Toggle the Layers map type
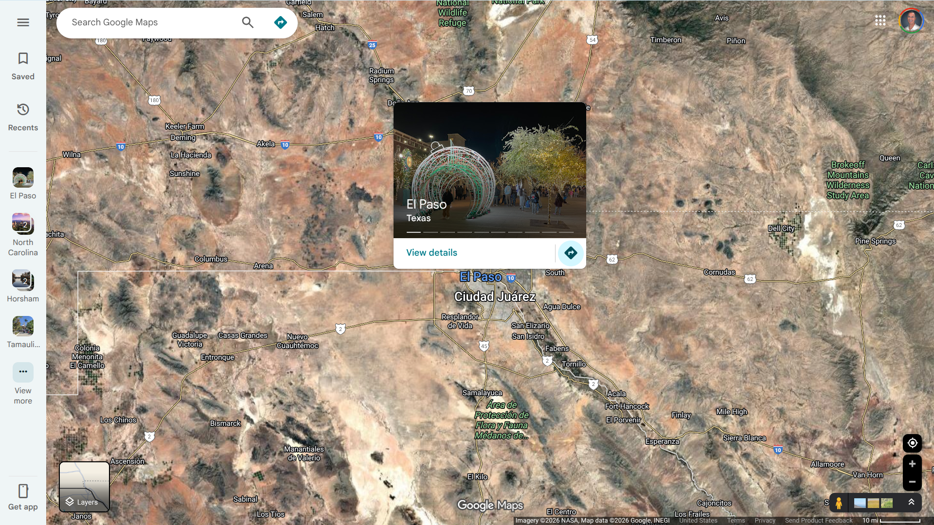 [x=84, y=487]
